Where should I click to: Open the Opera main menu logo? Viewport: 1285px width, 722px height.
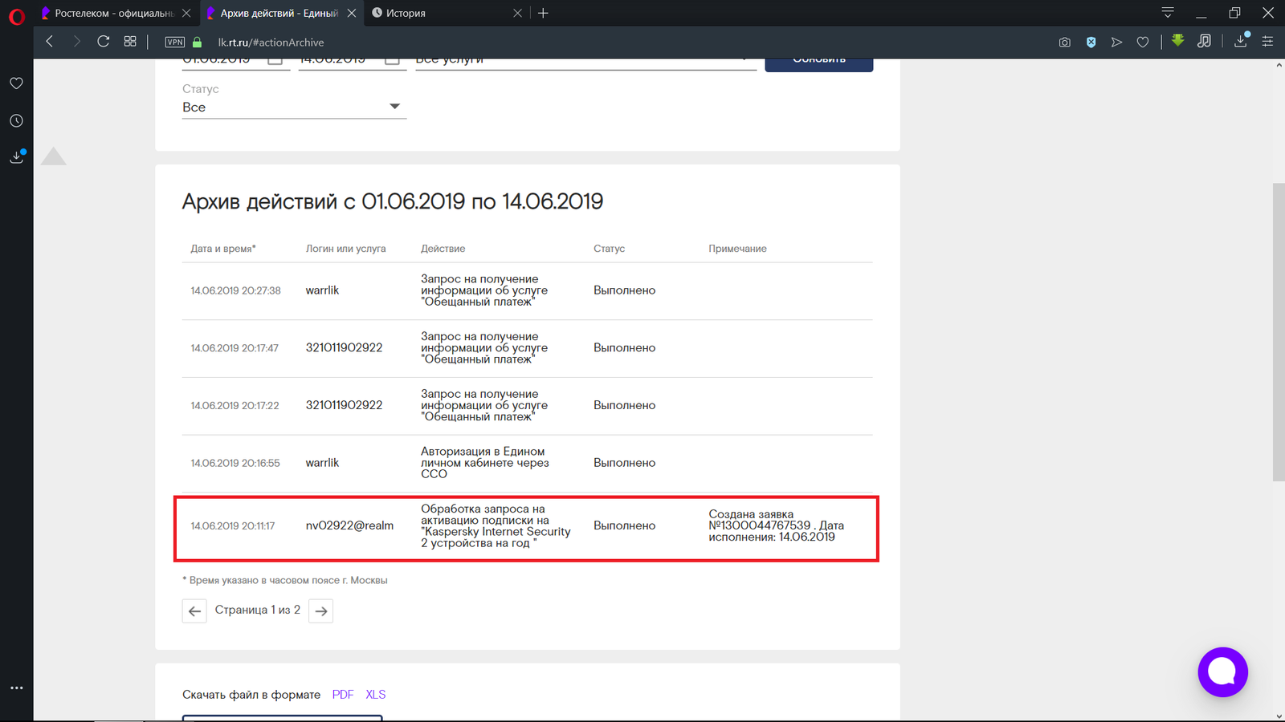16,15
